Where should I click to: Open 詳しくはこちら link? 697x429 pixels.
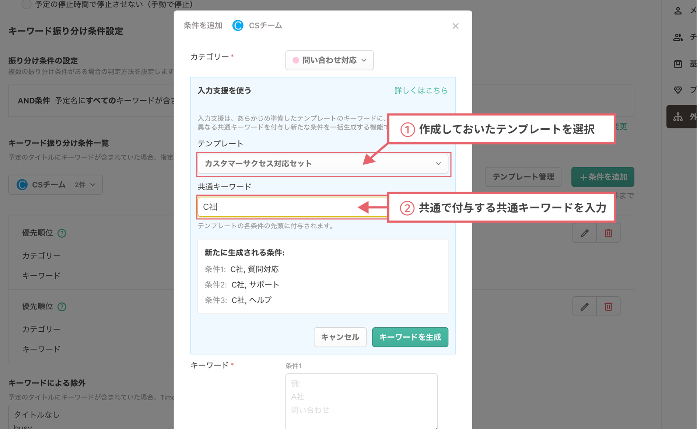pyautogui.click(x=420, y=90)
